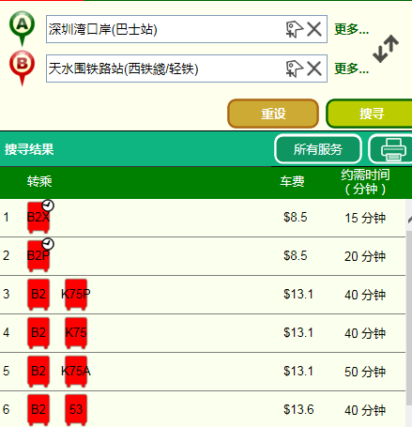
Task: Clear the origin field with X icon
Action: click(x=314, y=29)
